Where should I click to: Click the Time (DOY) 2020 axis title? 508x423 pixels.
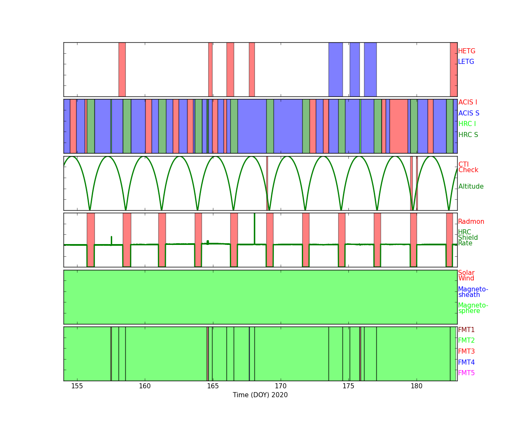[260, 395]
